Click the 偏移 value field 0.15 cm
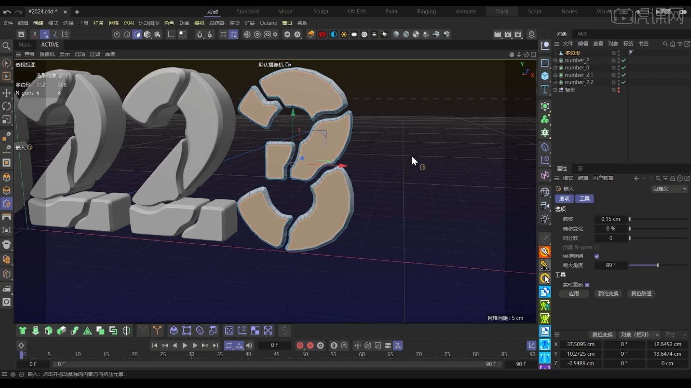 [x=611, y=219]
